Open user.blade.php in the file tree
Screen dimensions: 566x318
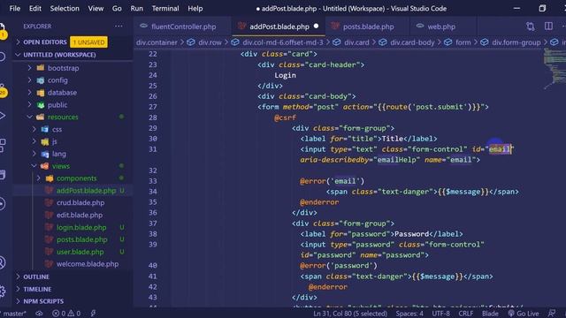click(x=80, y=252)
